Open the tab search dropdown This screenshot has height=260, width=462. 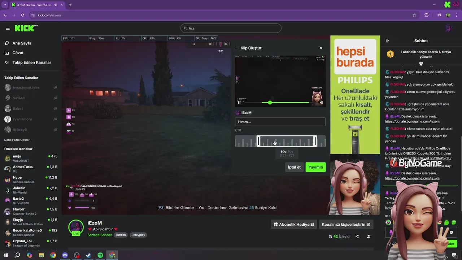click(5, 5)
